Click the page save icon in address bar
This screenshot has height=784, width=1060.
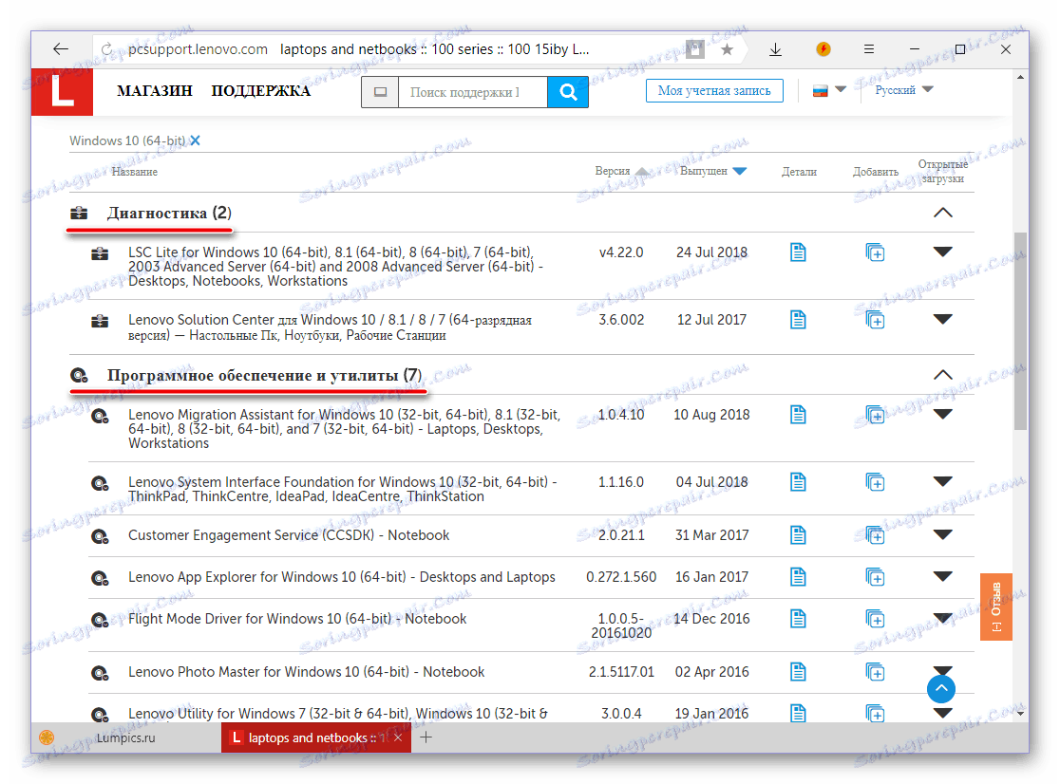[695, 49]
